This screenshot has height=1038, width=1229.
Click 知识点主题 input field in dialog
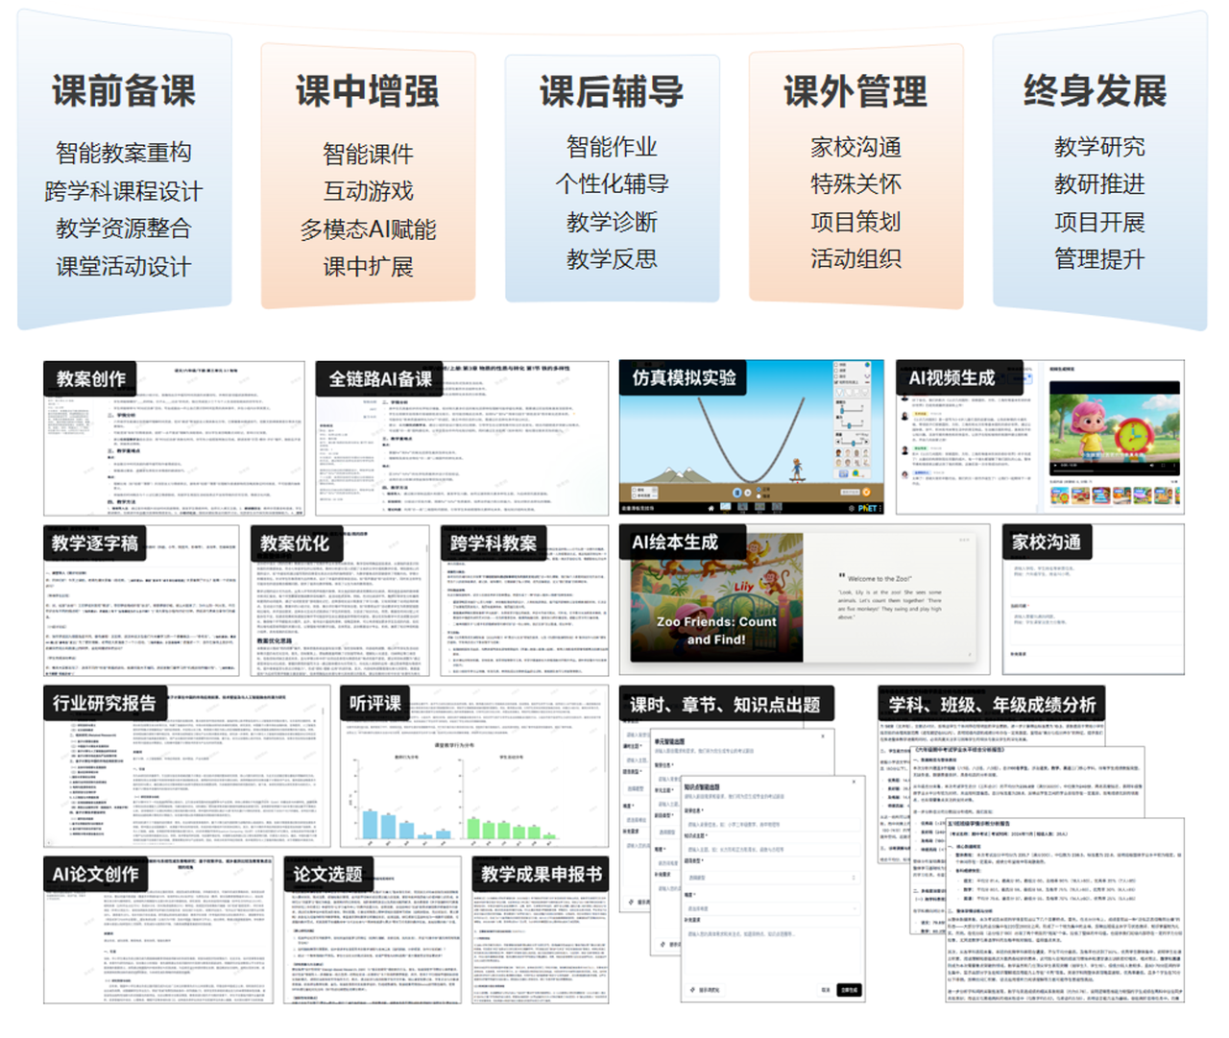tap(771, 850)
